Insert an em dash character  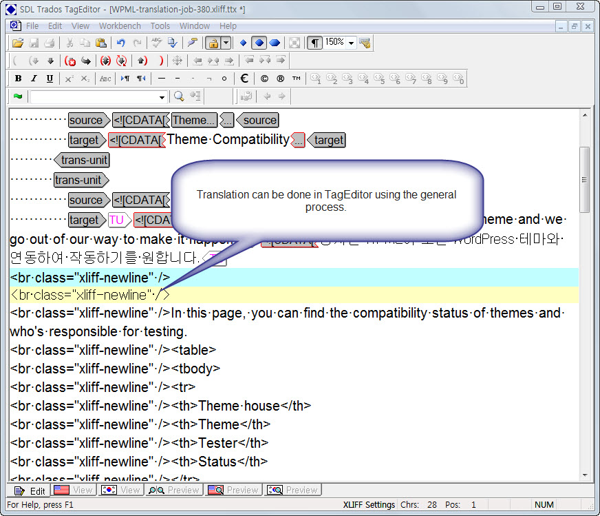[162, 79]
